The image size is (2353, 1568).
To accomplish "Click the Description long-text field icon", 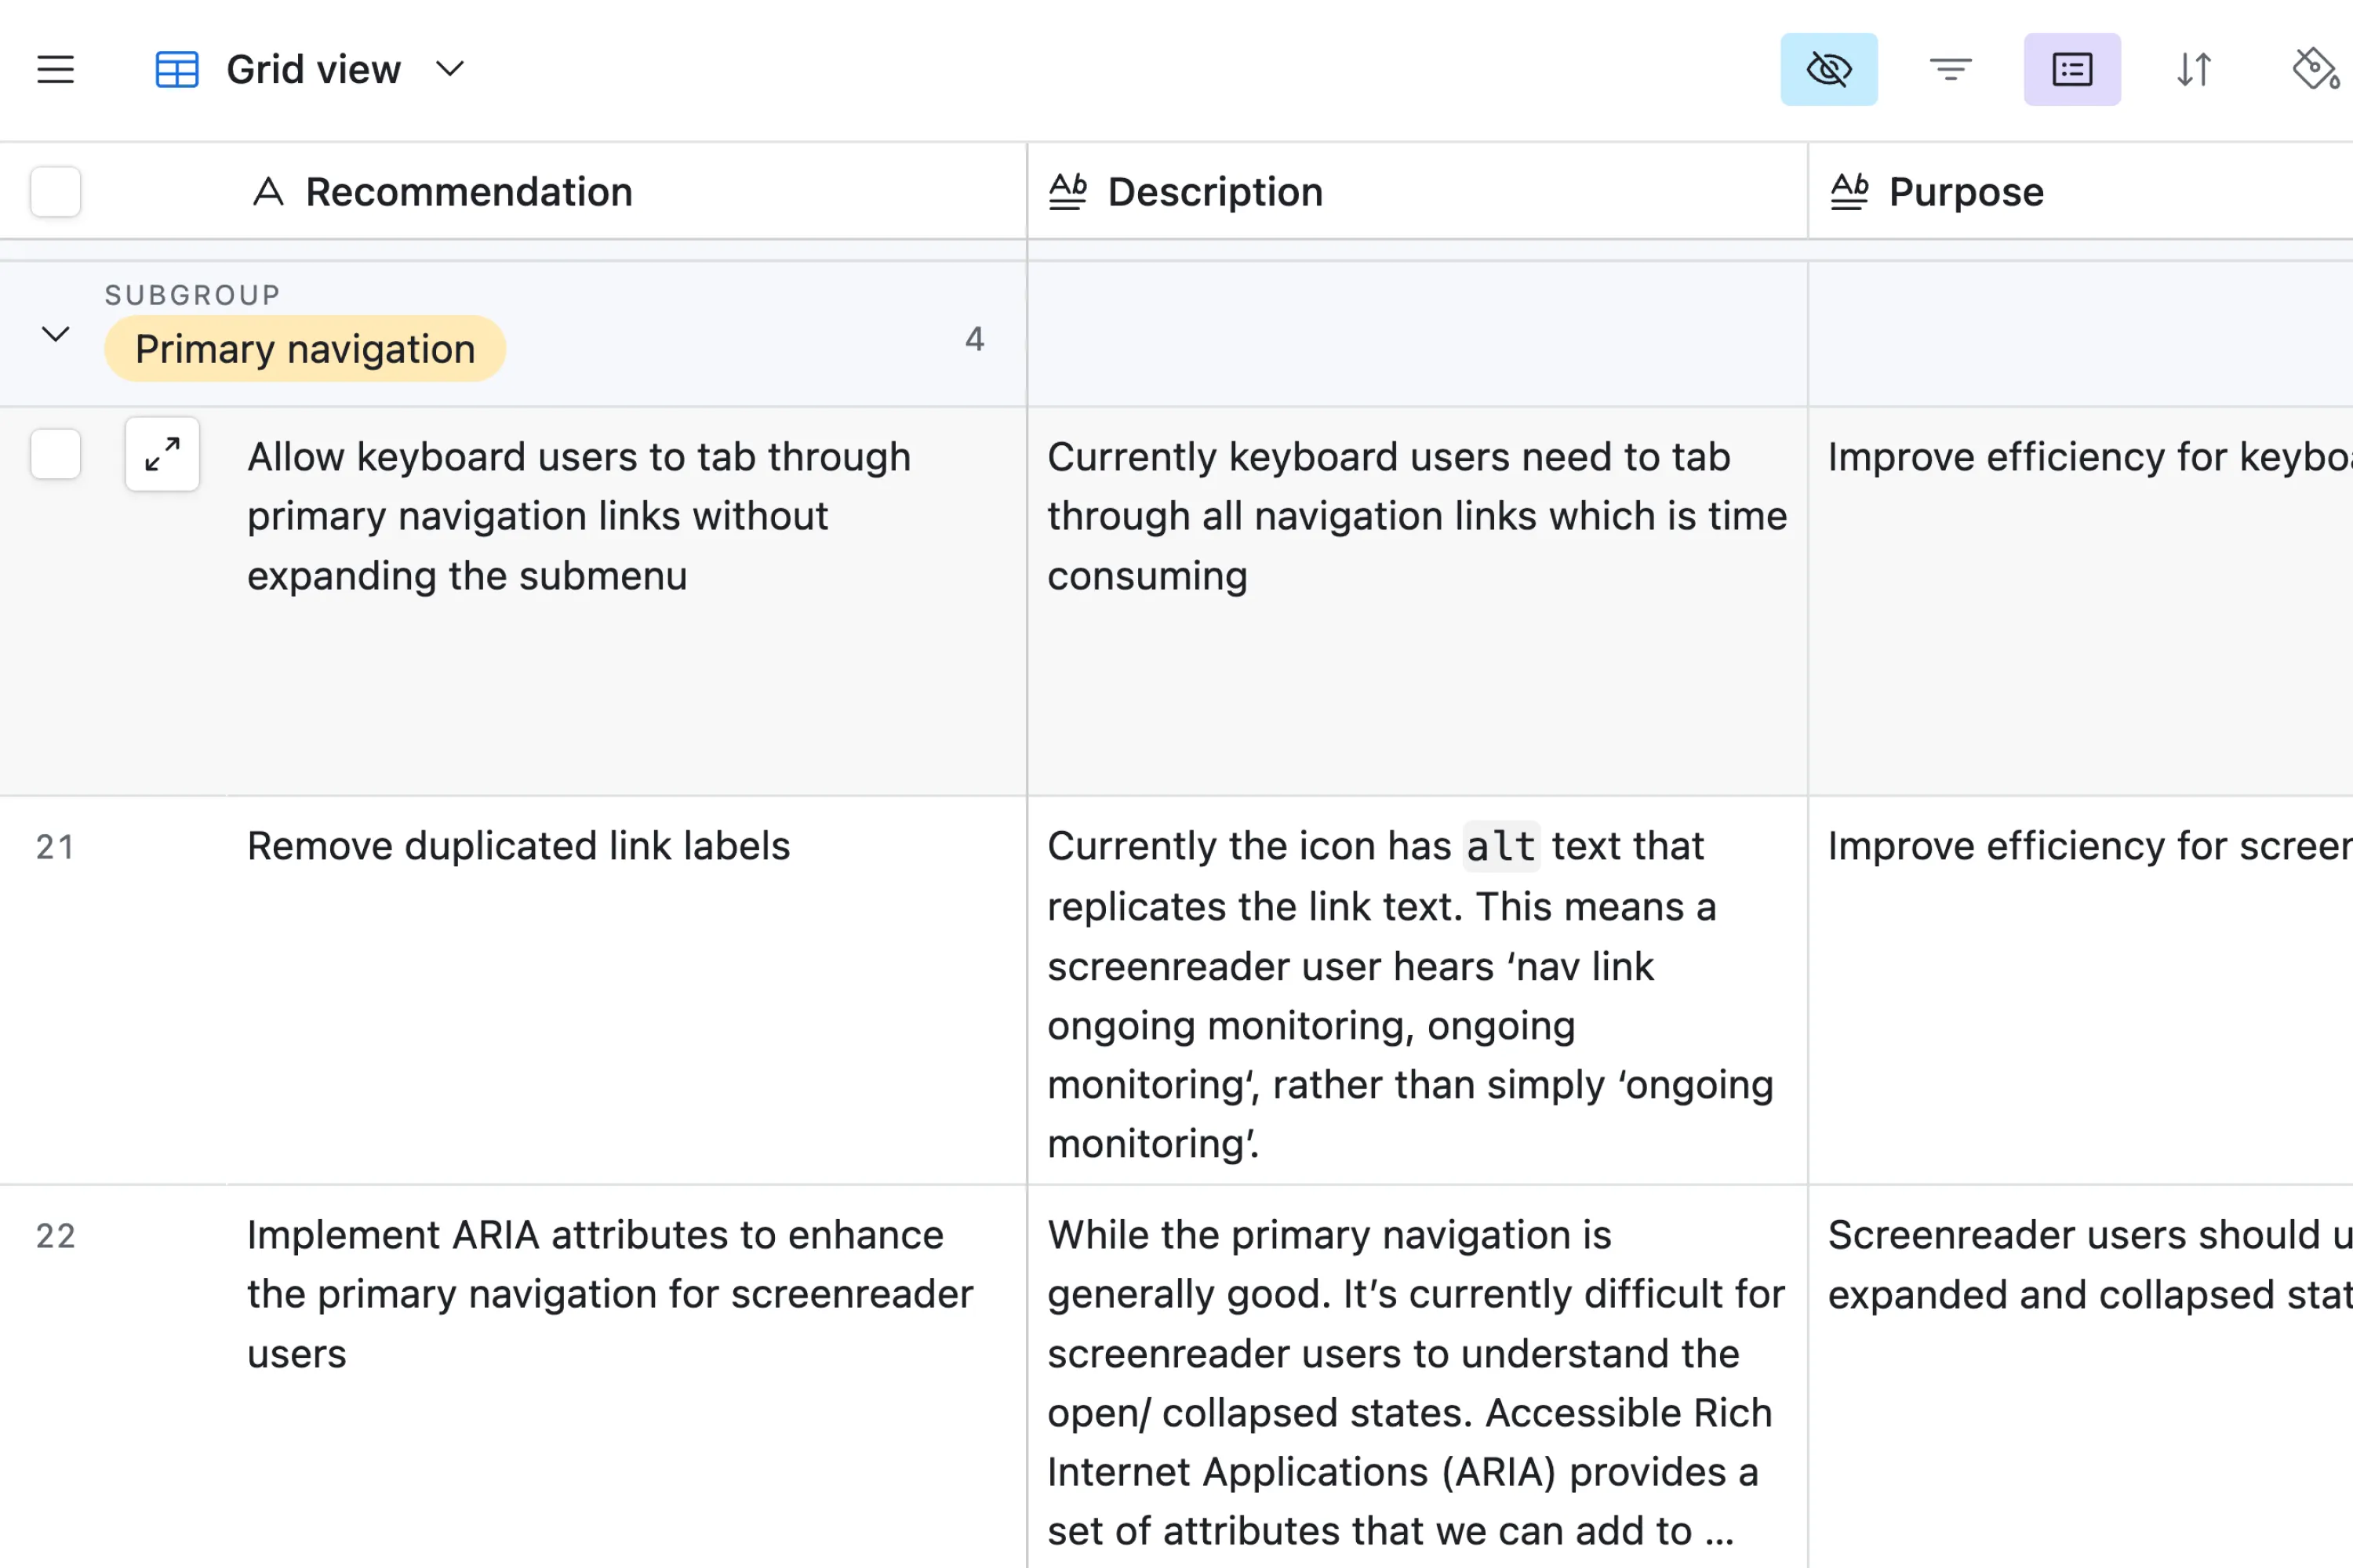I will [x=1067, y=191].
